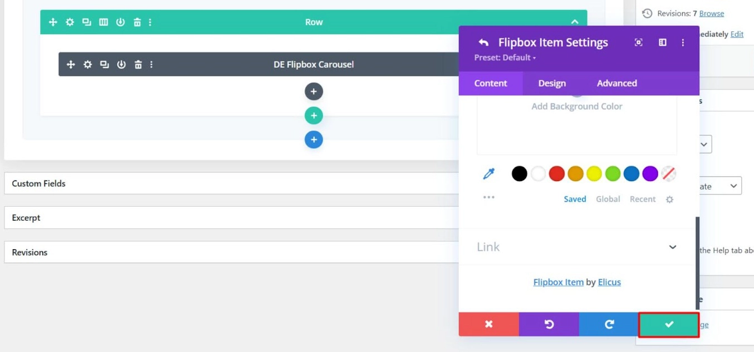
Task: Add new section with blue plus button
Action: [x=314, y=140]
